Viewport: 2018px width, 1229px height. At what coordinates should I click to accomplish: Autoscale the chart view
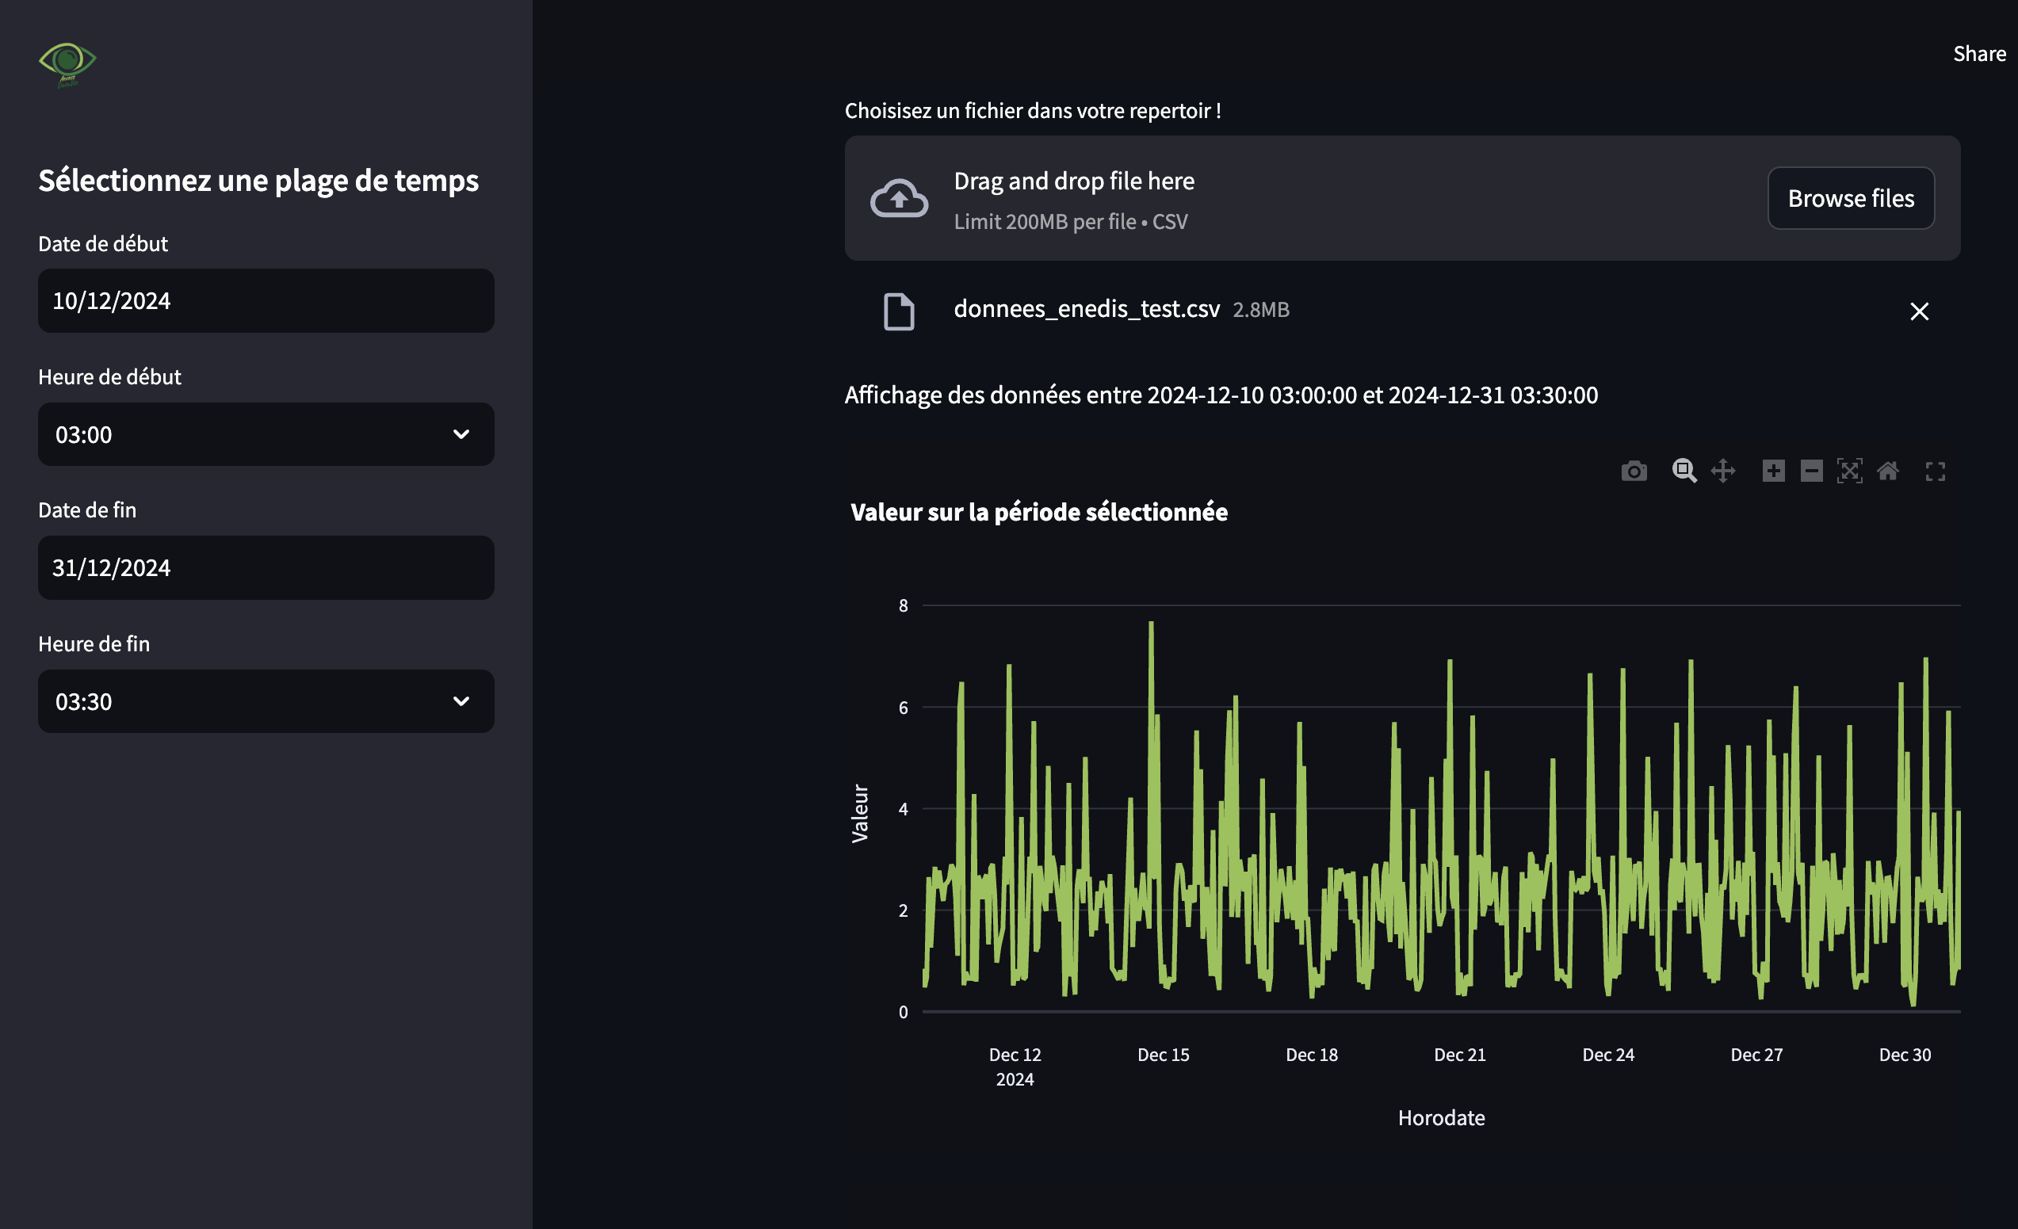click(x=1850, y=471)
